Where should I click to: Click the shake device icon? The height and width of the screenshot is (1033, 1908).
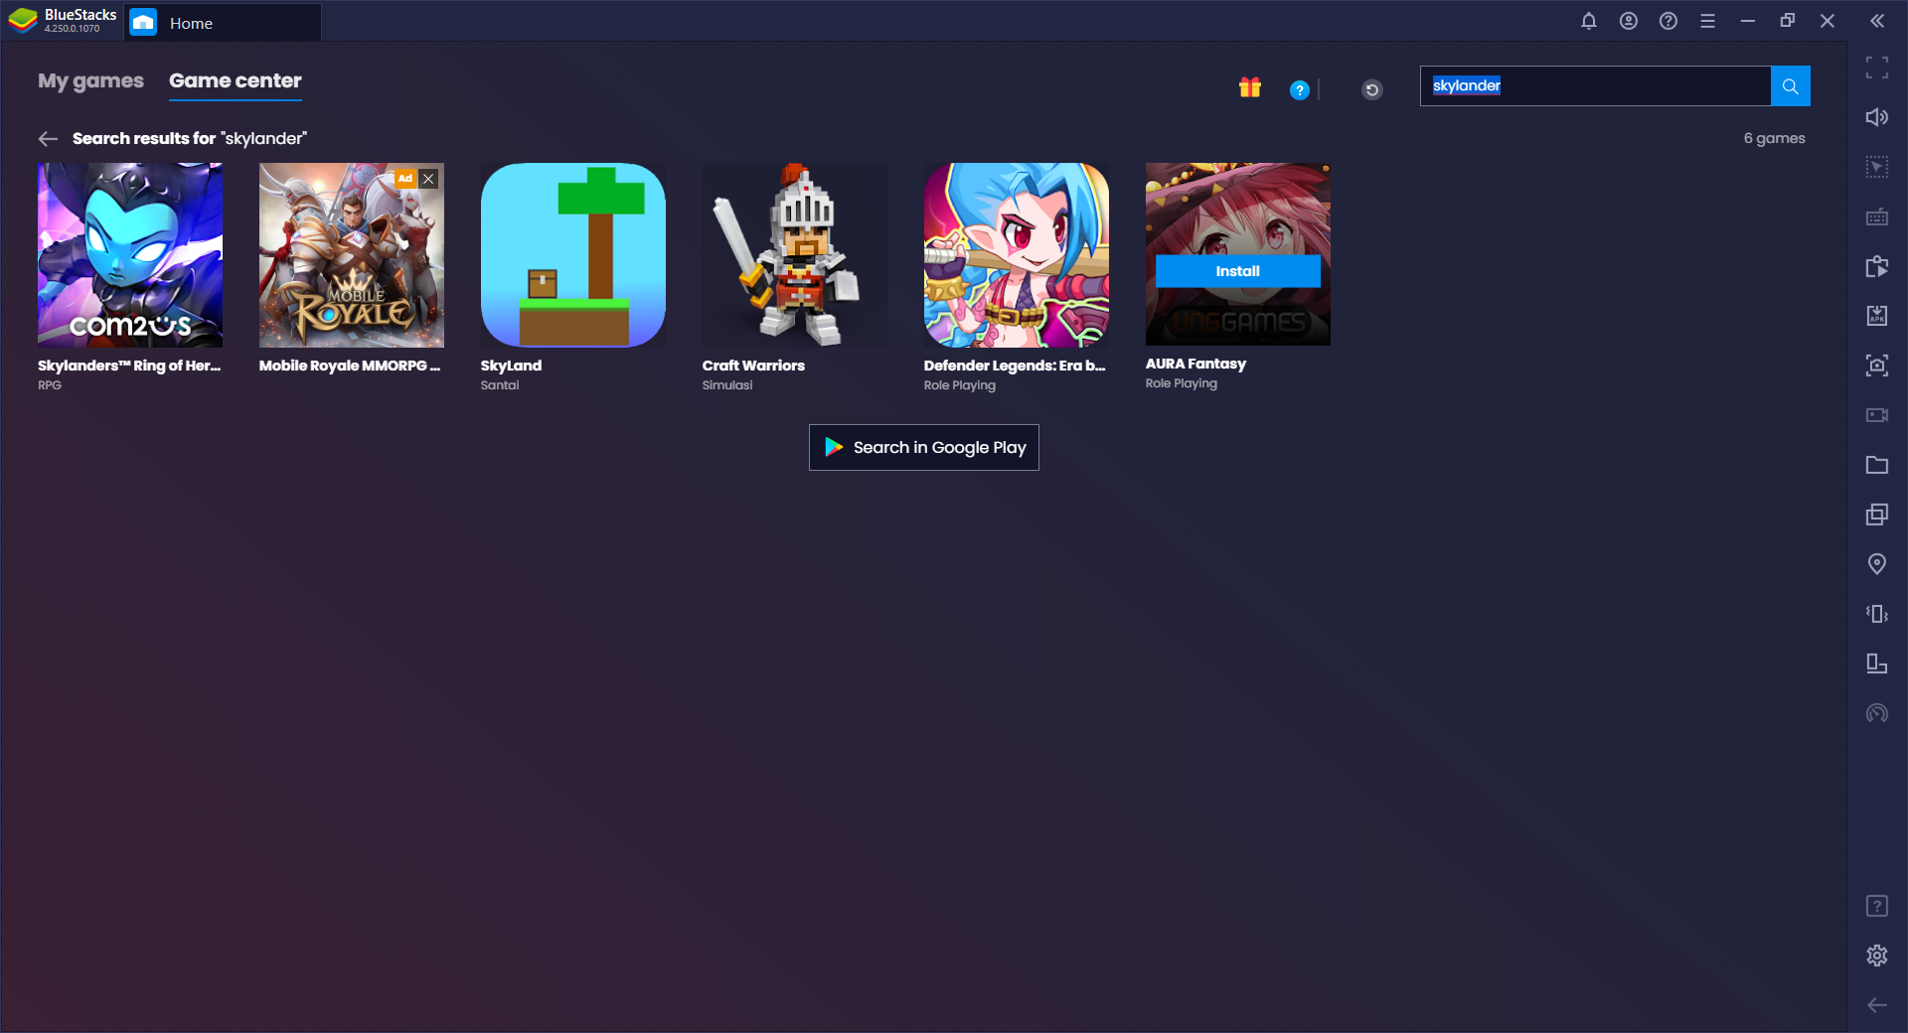[x=1877, y=614]
